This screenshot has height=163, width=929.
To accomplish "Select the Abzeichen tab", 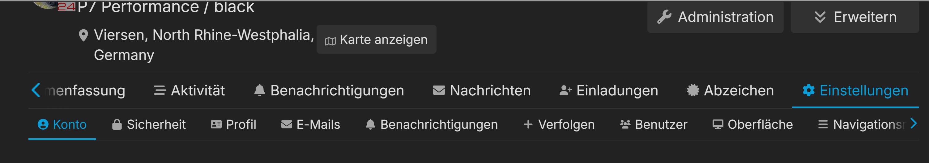I will pyautogui.click(x=730, y=90).
